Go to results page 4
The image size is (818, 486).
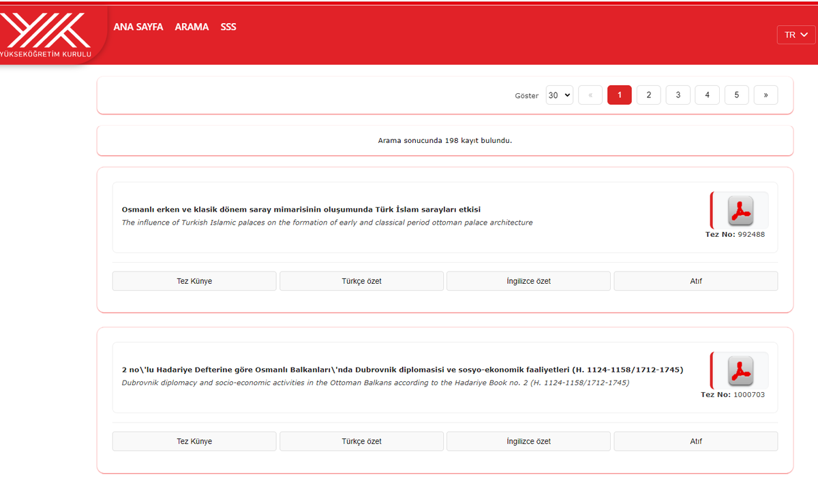708,95
